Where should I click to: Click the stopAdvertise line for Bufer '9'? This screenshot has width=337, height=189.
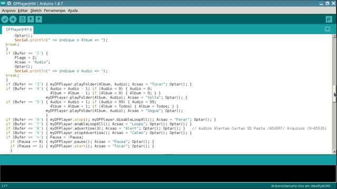pyautogui.click(x=98, y=133)
